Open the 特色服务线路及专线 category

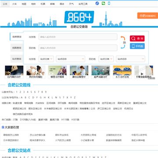point(90,103)
